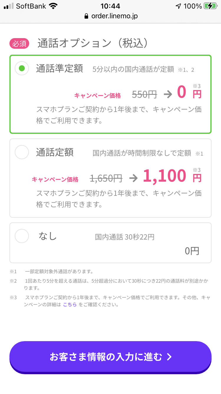Tap the location services arrow icon

click(178, 6)
